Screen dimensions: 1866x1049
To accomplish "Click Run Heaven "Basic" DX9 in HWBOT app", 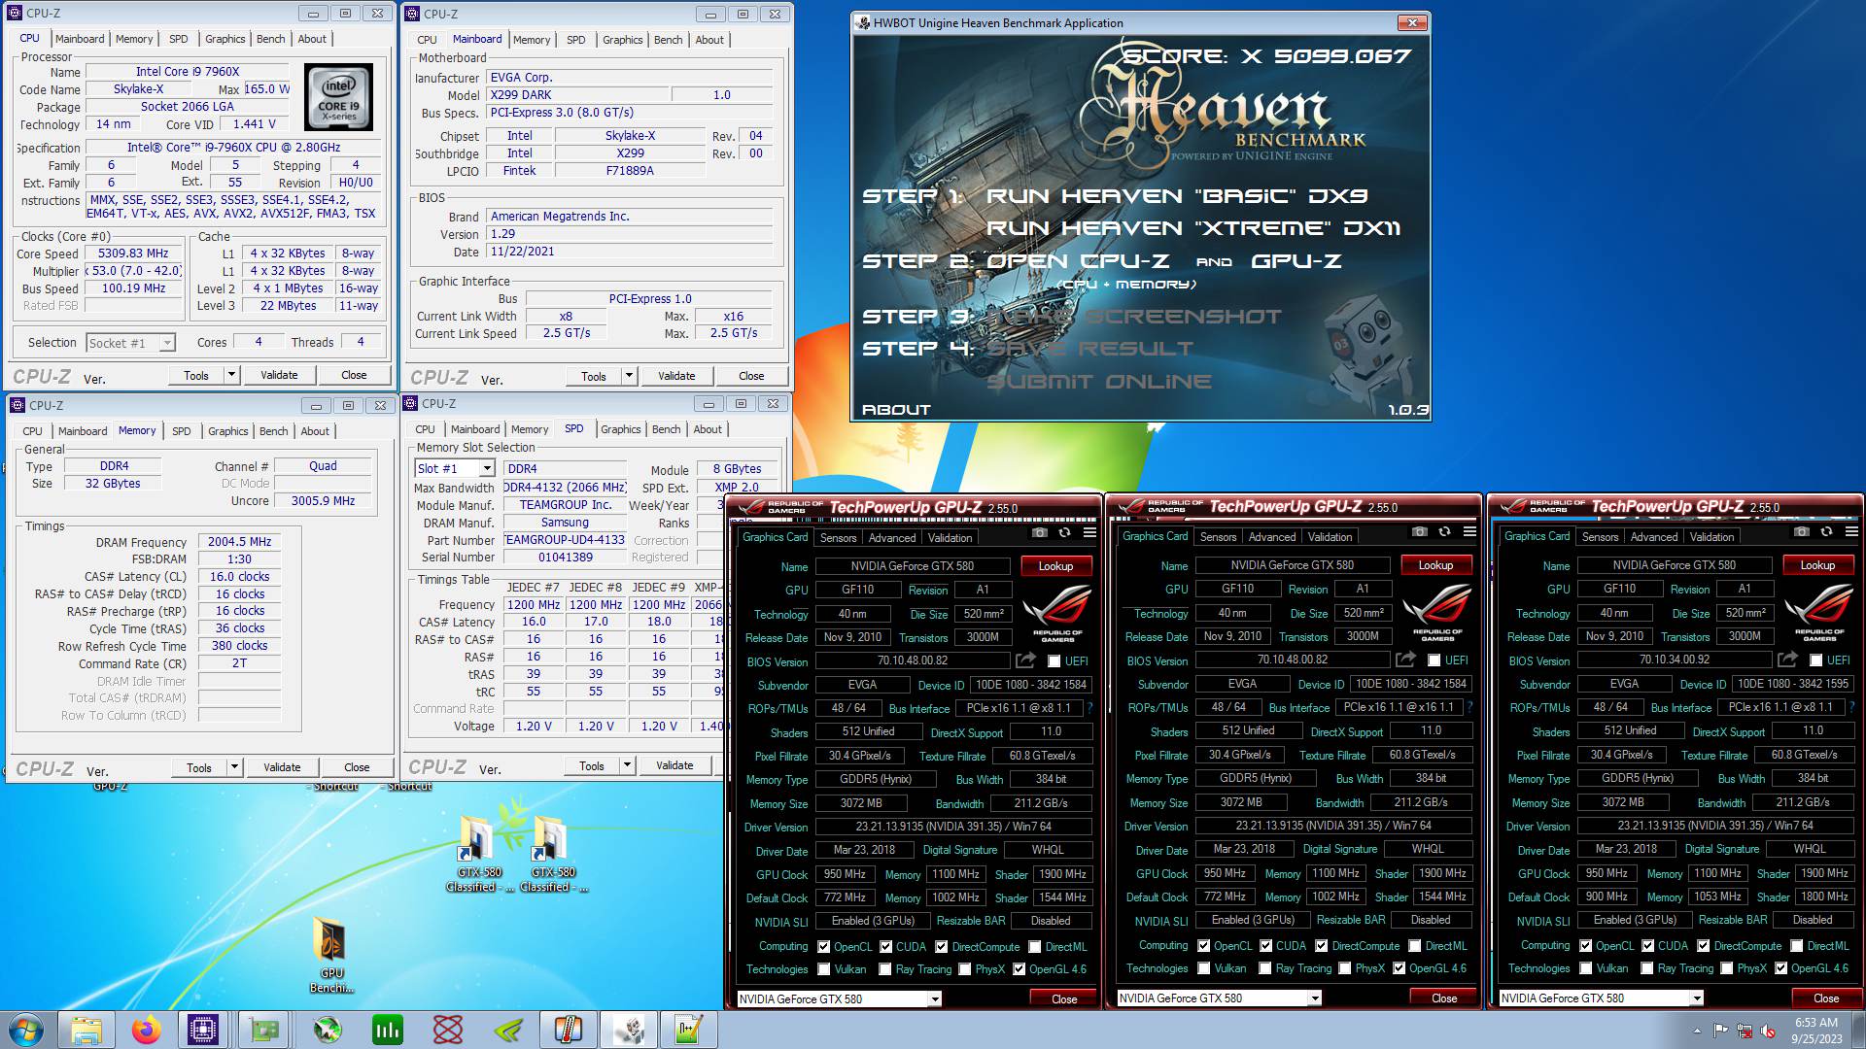I will coord(1177,196).
